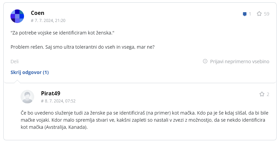
Task: Star Coen's comment with 59 likes
Action: coord(259,14)
